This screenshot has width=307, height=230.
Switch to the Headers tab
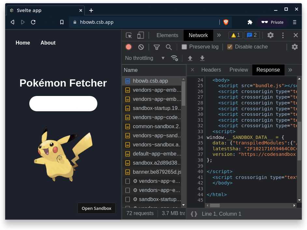coord(211,70)
